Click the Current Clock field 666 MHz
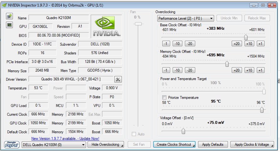 tap(38, 114)
